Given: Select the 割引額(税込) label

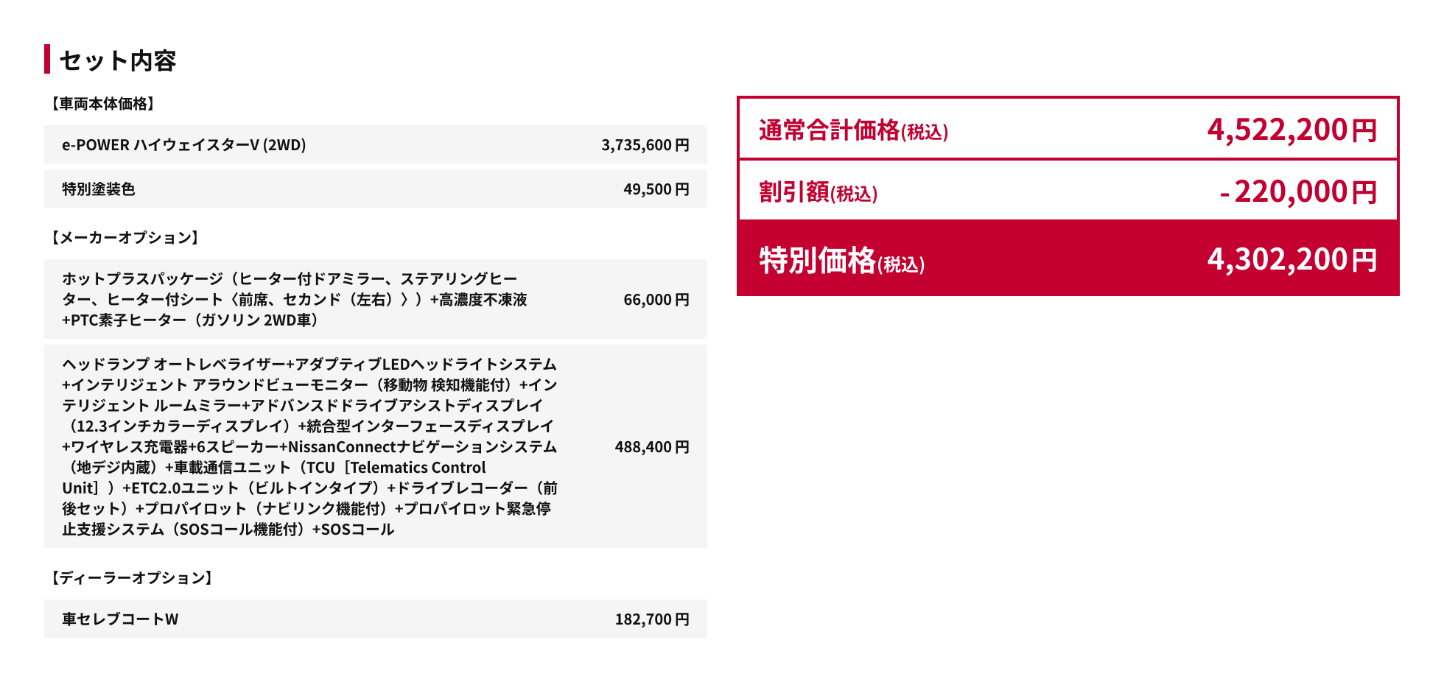Looking at the screenshot, I should 818,192.
